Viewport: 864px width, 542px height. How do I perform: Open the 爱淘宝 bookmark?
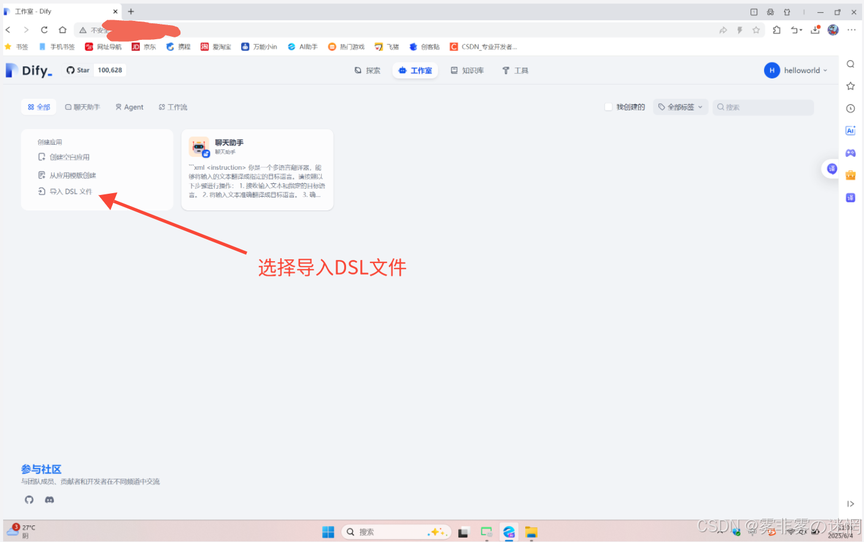point(216,47)
